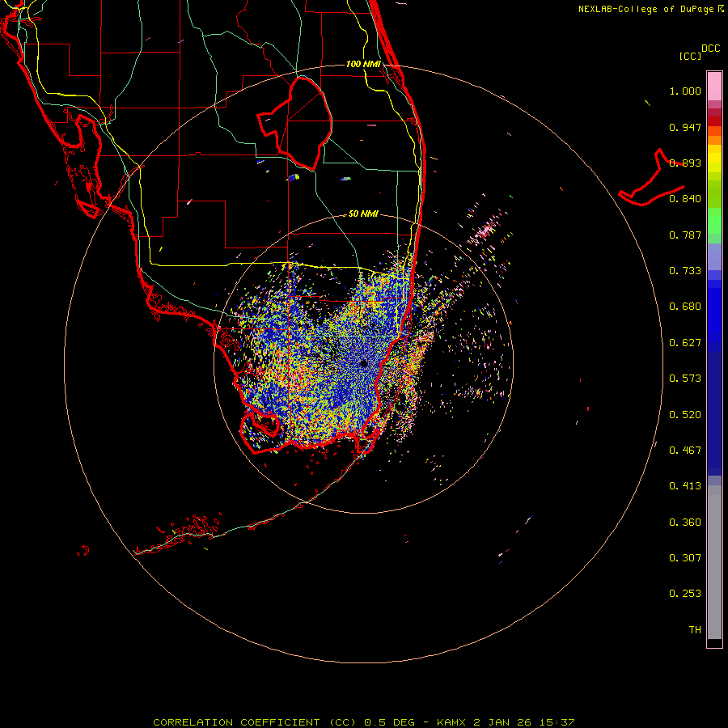Viewport: 728px width, 728px height.
Task: Click the 0.360 color scale value
Action: 685,523
